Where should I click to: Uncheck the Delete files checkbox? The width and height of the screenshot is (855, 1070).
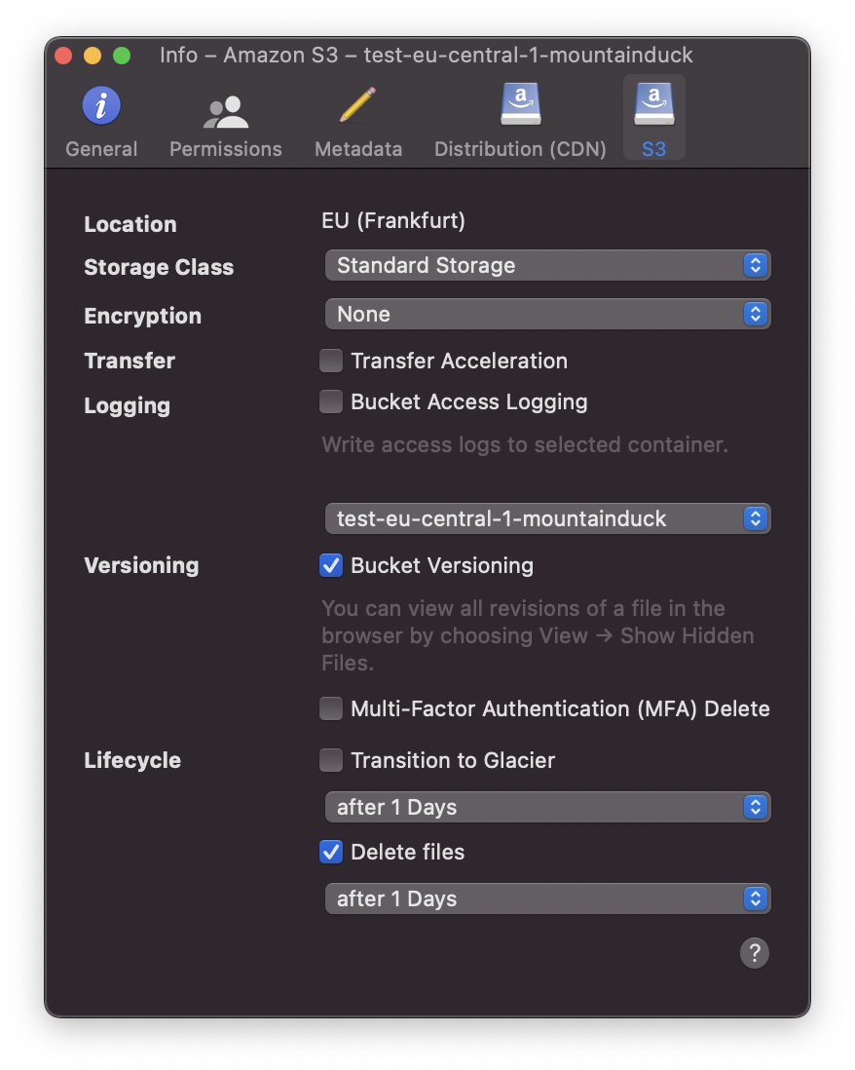point(331,853)
